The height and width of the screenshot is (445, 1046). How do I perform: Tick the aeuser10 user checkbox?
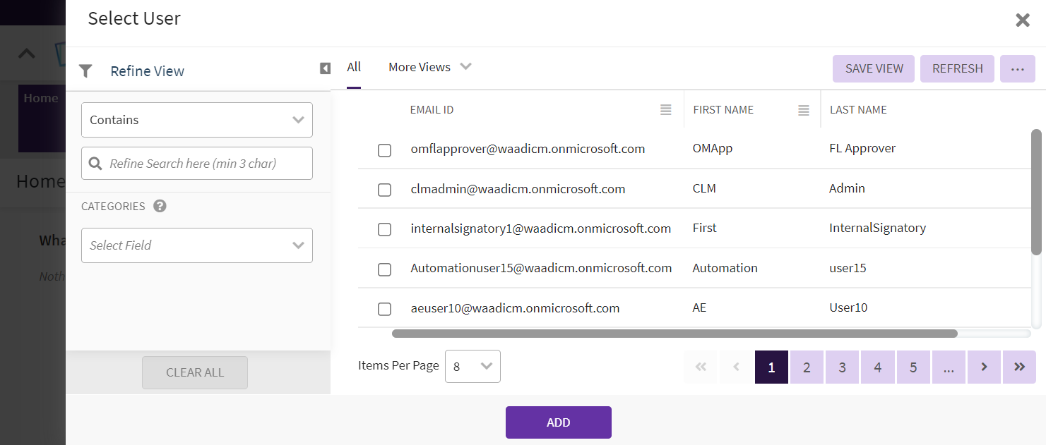coord(384,309)
